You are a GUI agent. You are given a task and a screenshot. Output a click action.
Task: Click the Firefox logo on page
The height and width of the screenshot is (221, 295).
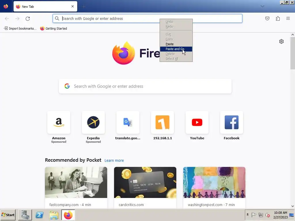click(123, 53)
